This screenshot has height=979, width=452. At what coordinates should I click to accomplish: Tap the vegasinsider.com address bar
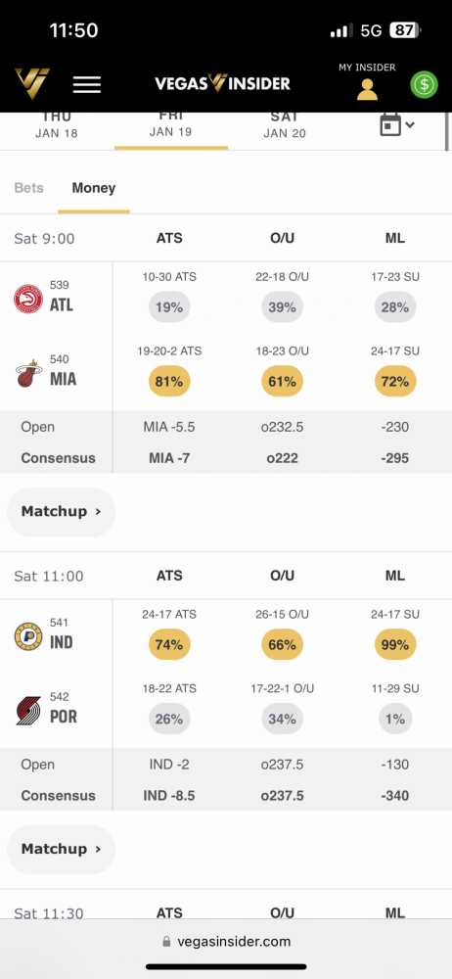(x=226, y=941)
